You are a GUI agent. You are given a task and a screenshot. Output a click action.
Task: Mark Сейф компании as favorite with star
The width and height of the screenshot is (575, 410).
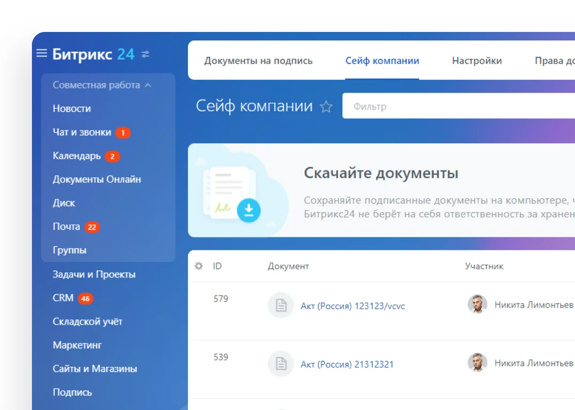click(326, 106)
